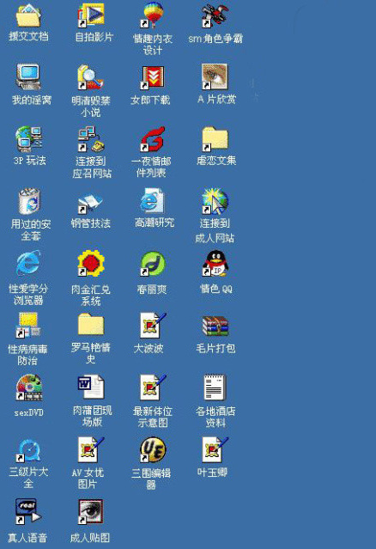Open the green Dreamweaver shortcut 春丽爽

point(153,263)
